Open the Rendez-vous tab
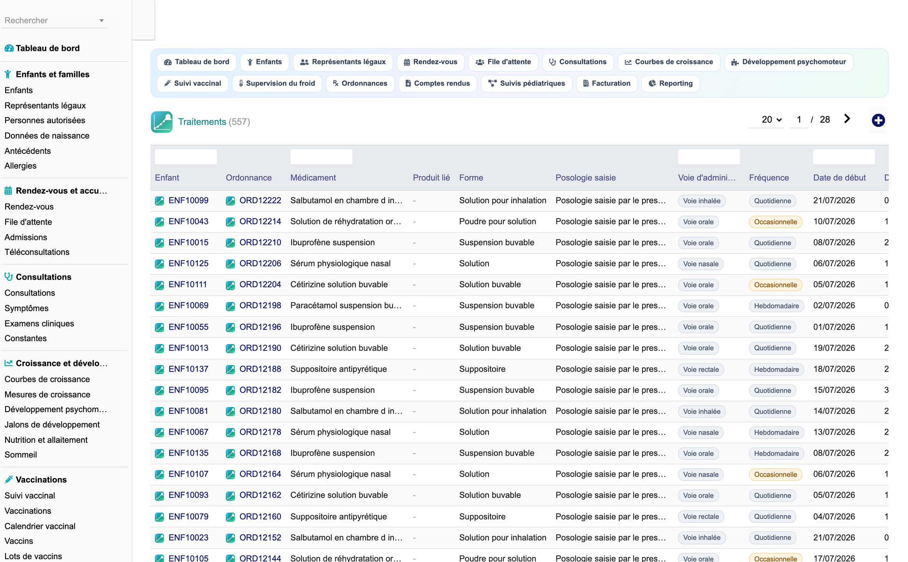 tap(430, 62)
